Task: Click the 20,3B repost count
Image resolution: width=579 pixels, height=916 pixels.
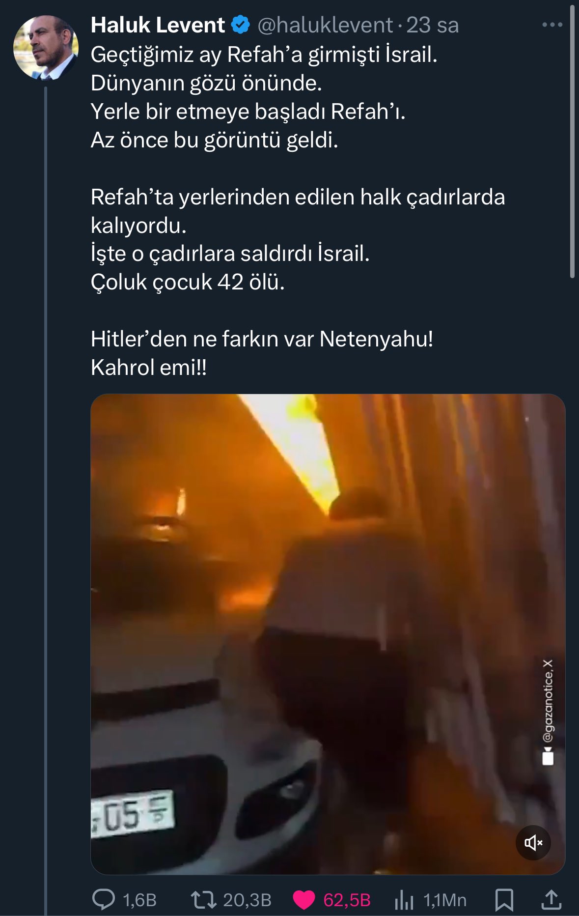Action: (247, 900)
